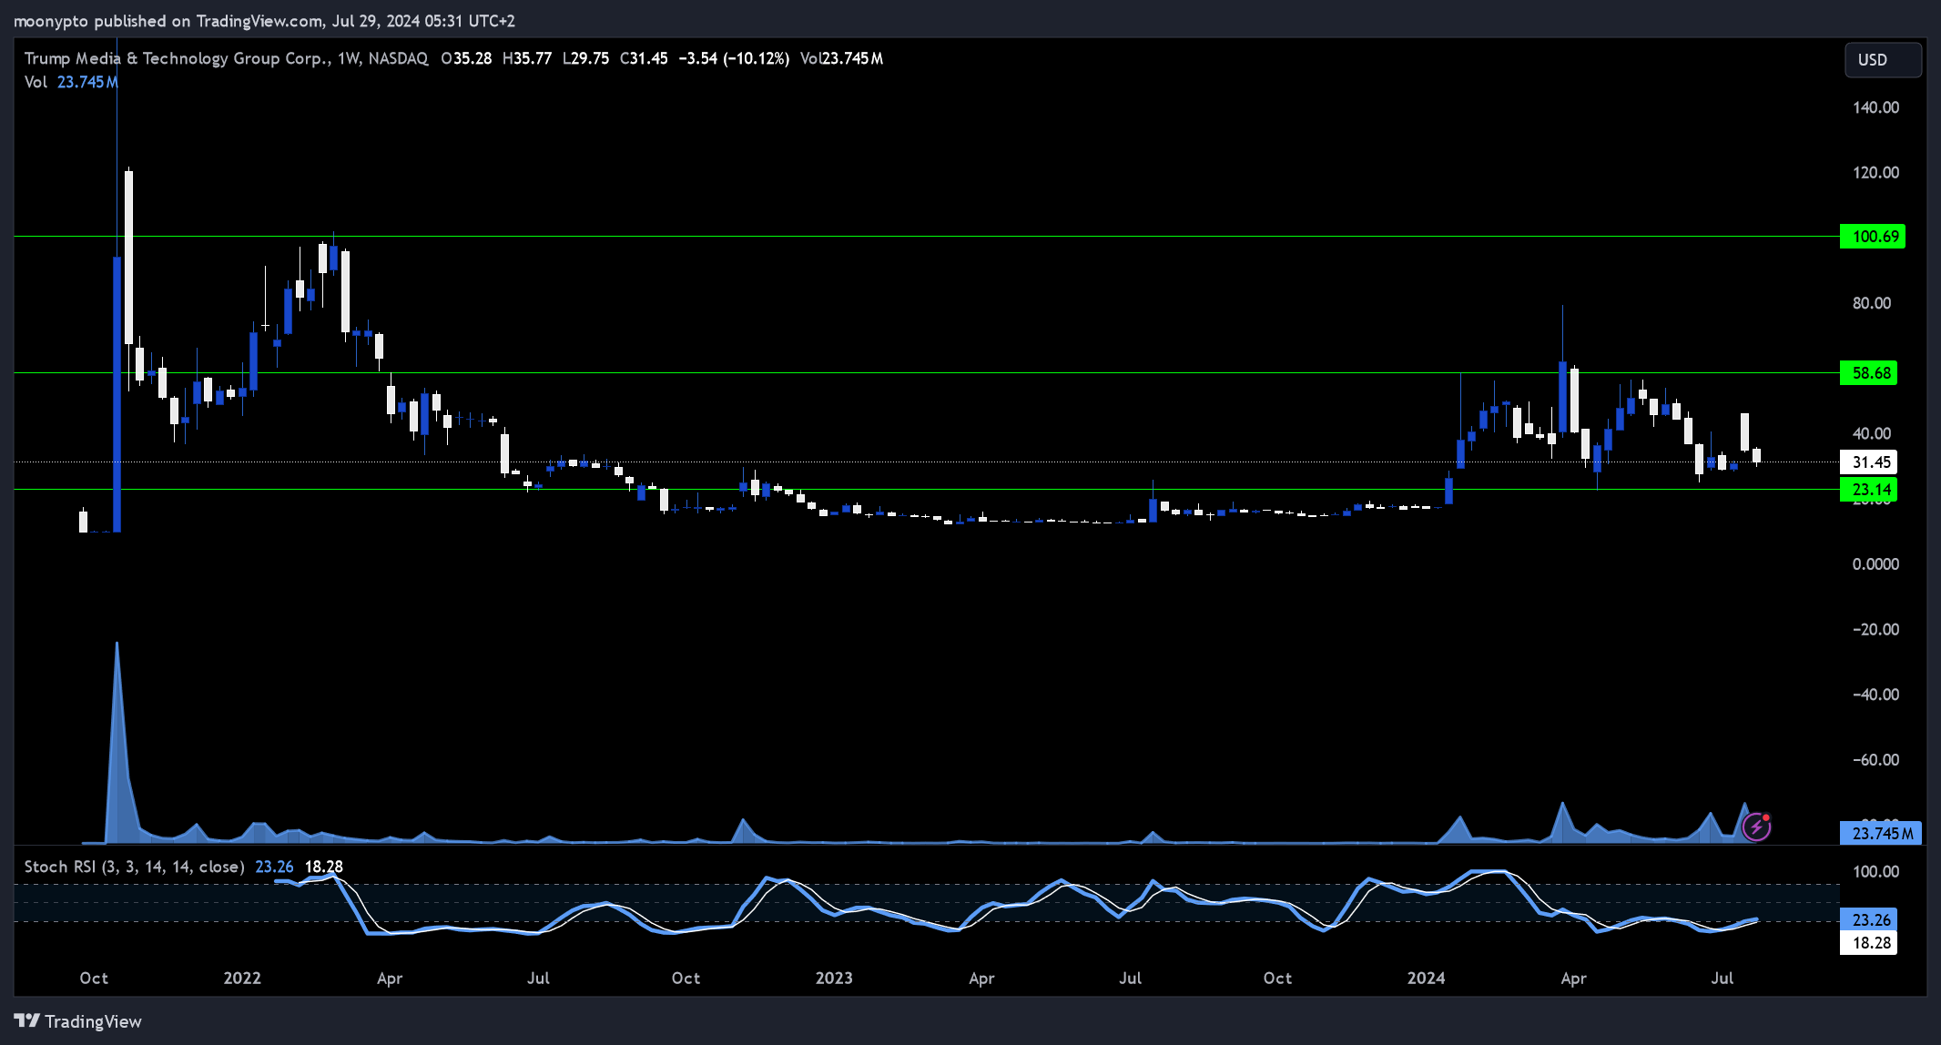Click the current price label 31.45
This screenshot has width=1941, height=1045.
1868,462
